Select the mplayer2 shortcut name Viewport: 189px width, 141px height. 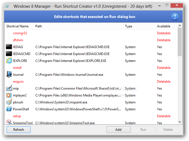[20, 95]
